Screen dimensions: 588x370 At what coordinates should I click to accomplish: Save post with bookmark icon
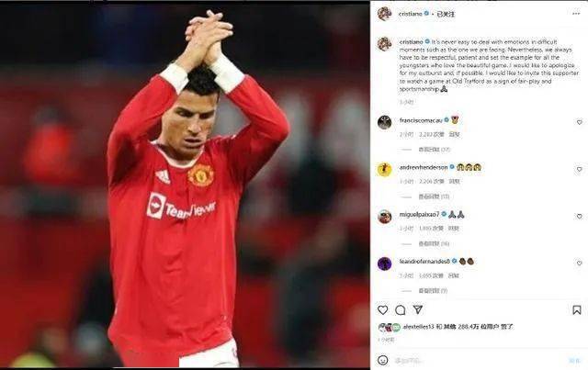[577, 310]
